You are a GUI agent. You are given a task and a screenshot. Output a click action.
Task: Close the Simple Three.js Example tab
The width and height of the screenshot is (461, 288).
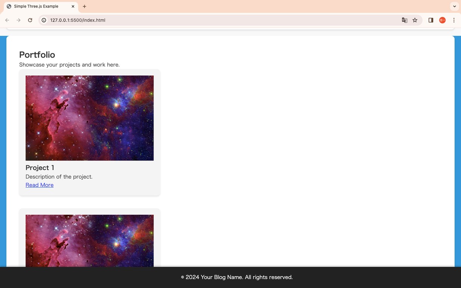pyautogui.click(x=73, y=6)
